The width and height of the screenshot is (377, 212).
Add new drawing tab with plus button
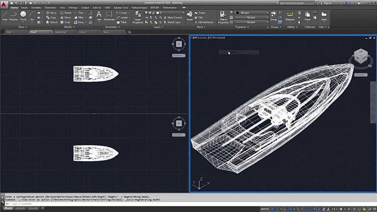coord(129,32)
